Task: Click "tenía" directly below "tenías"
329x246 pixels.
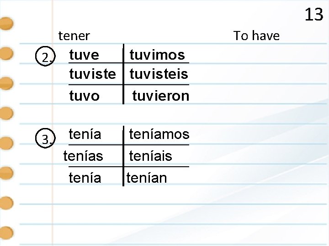Action: pos(85,177)
